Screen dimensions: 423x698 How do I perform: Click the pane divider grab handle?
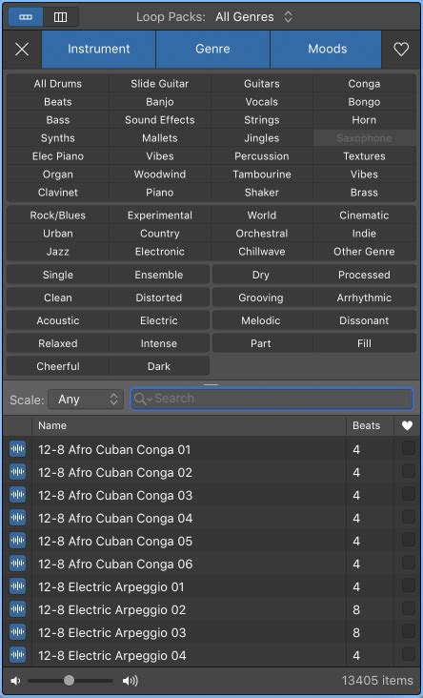pos(211,384)
